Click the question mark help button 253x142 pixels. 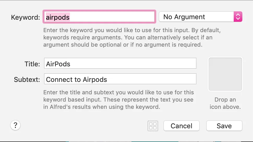click(x=15, y=126)
